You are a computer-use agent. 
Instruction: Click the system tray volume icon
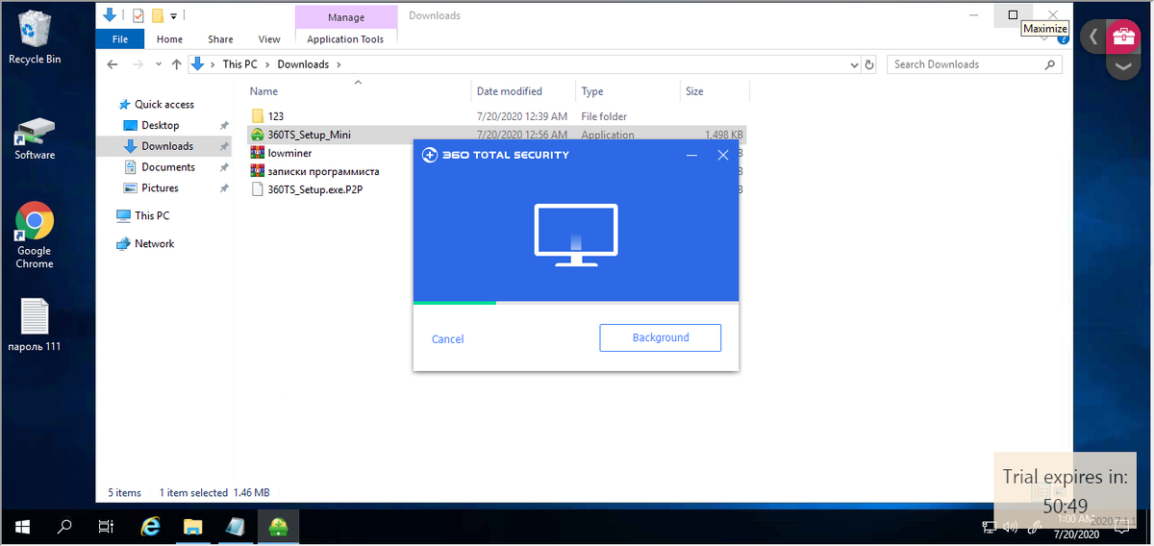1011,526
